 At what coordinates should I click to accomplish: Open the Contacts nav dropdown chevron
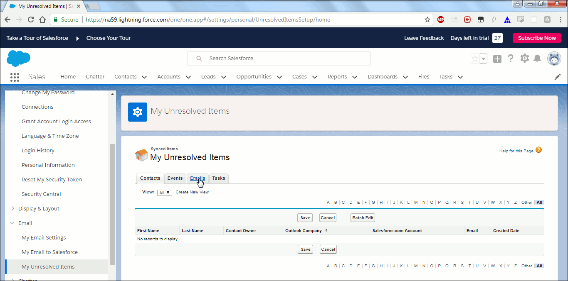144,77
